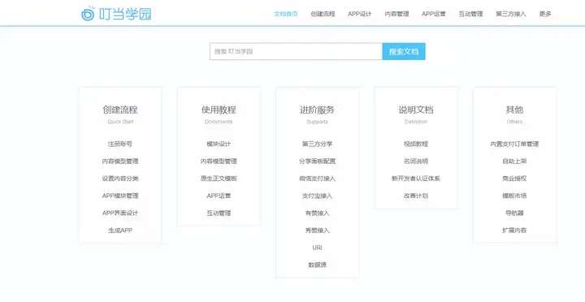The height and width of the screenshot is (302, 585).
Task: Open the 导航器 link
Action: [x=514, y=213]
